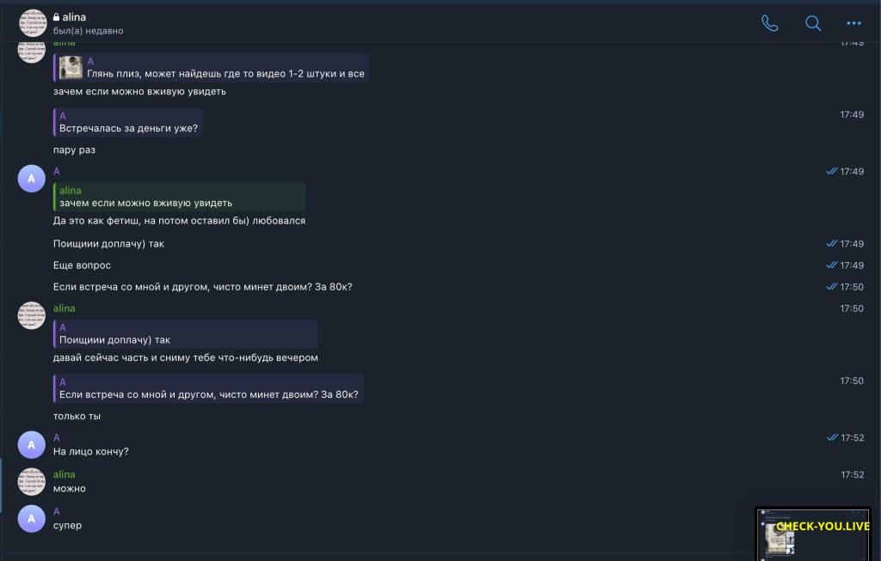Start a voice call with alina
This screenshot has width=881, height=561.
(x=769, y=23)
